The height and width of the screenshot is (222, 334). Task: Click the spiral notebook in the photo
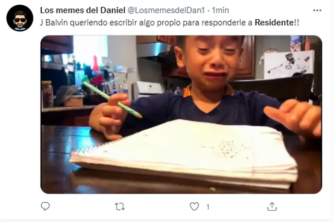click(184, 154)
